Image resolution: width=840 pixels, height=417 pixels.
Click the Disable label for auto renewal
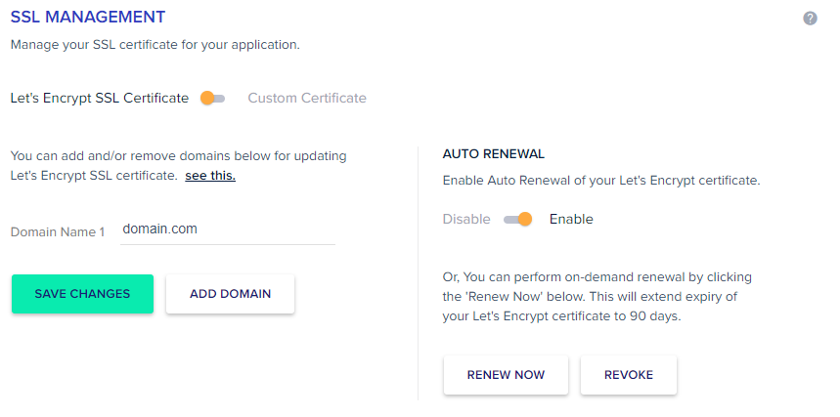click(x=466, y=219)
